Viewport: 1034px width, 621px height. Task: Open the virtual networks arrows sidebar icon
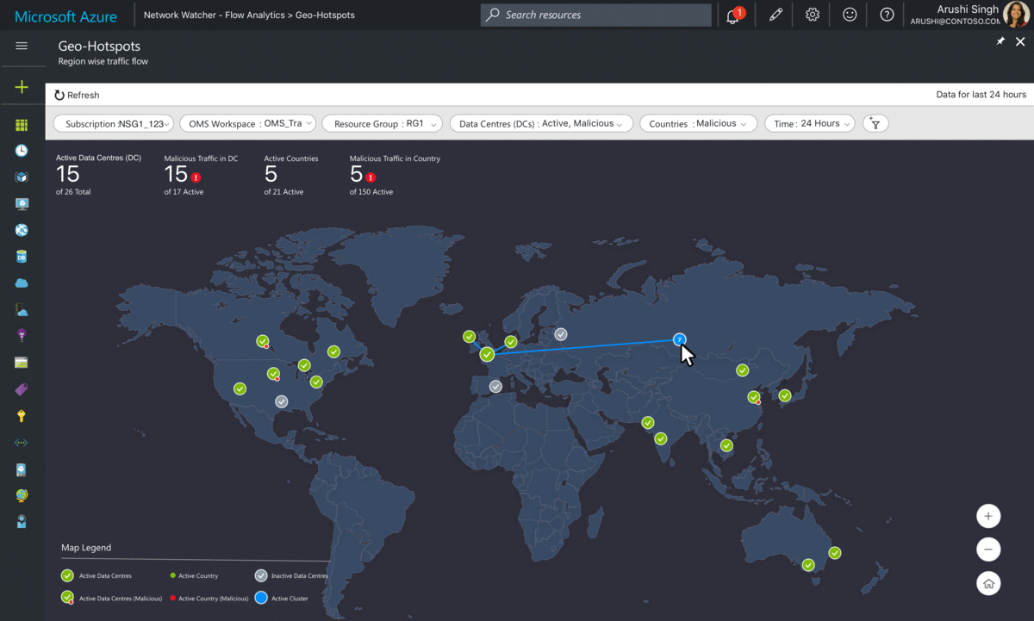22,443
